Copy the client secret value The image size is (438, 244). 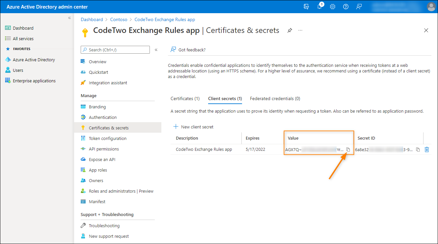[348, 149]
